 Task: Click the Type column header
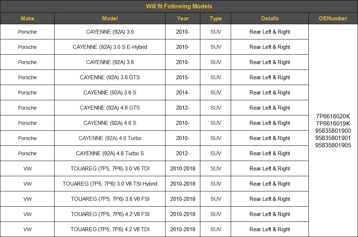(x=216, y=18)
